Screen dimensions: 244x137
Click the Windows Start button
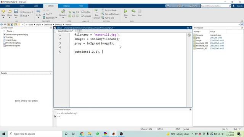point(4,134)
